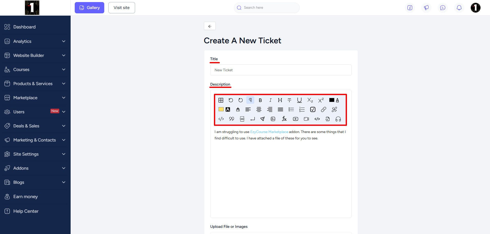Expand the Products & Services menu
Image resolution: width=490 pixels, height=234 pixels.
(x=35, y=84)
